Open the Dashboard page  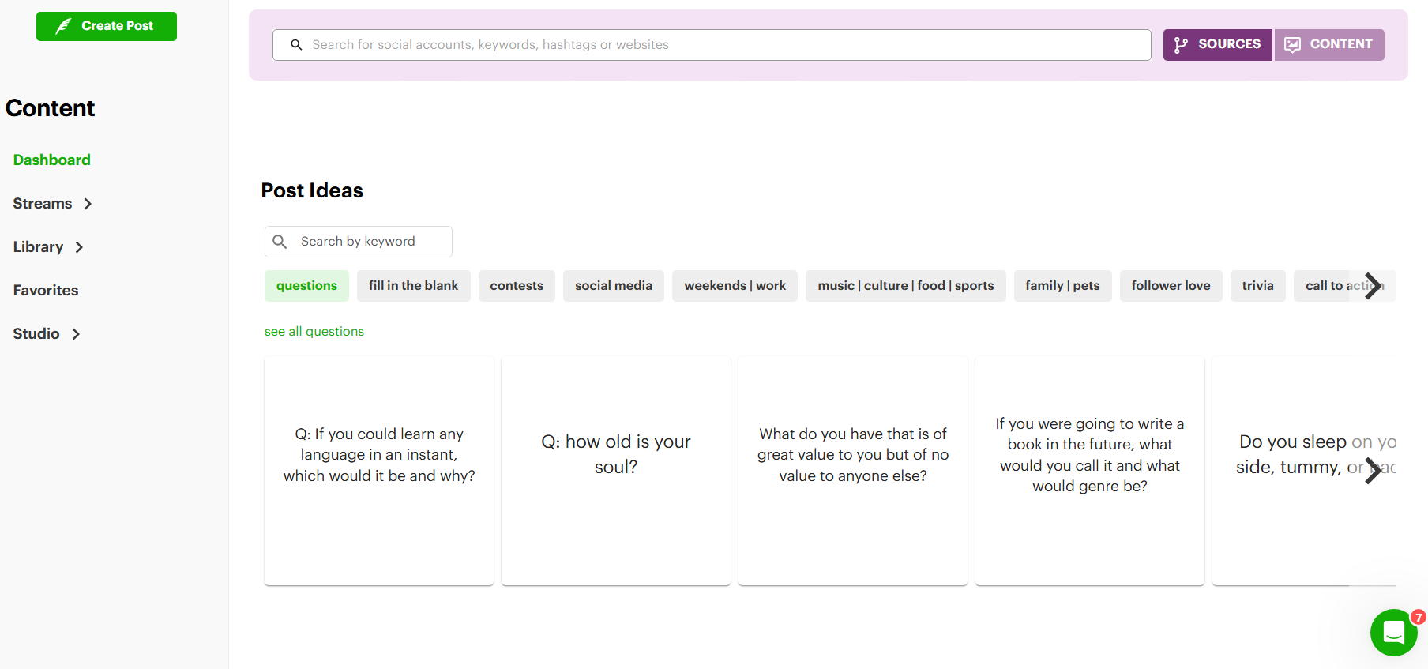51,160
